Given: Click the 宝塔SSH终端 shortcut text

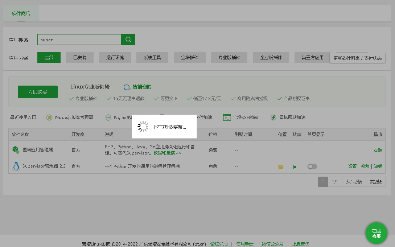Looking at the screenshot, I should [x=246, y=118].
